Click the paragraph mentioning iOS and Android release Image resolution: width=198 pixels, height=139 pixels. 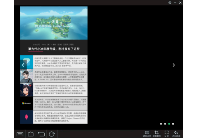click(x=60, y=62)
